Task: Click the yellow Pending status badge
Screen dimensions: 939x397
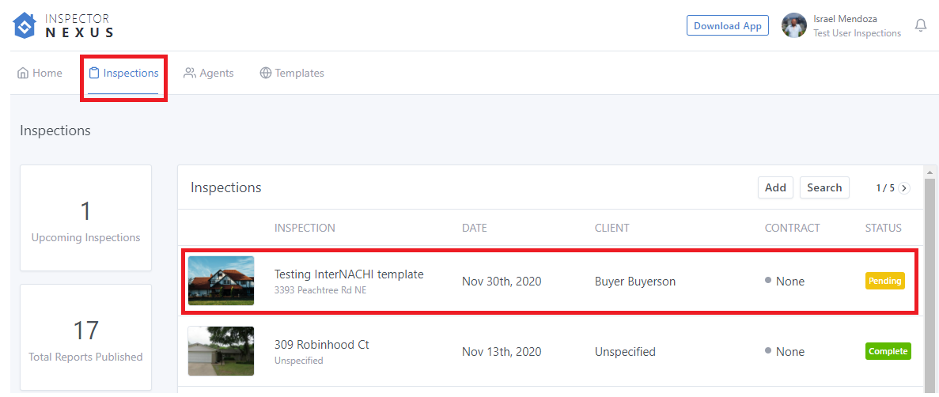Action: click(885, 281)
